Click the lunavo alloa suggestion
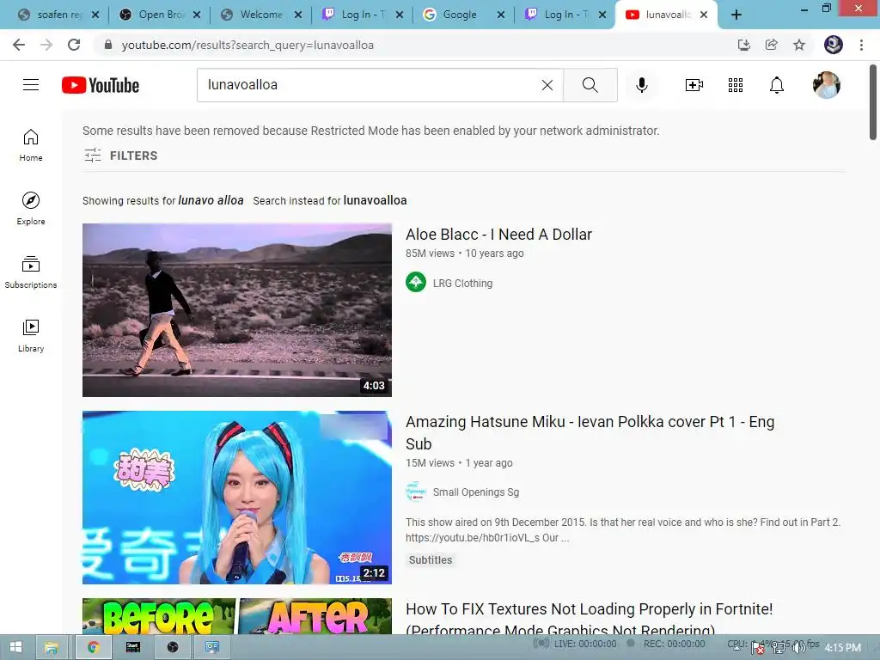The height and width of the screenshot is (660, 880). coord(211,200)
